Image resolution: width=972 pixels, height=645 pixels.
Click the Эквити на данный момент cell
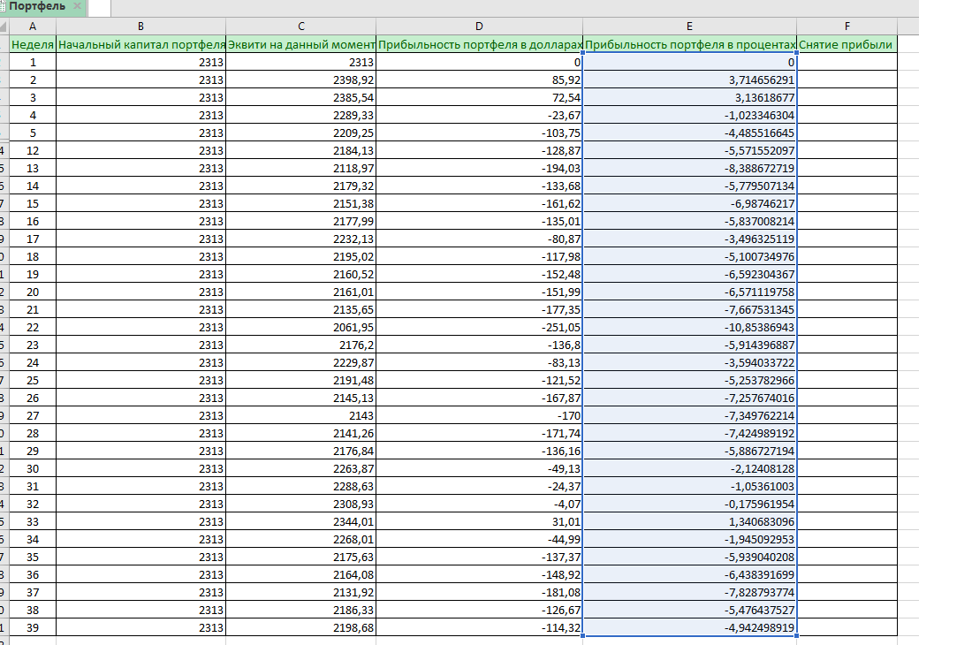300,44
